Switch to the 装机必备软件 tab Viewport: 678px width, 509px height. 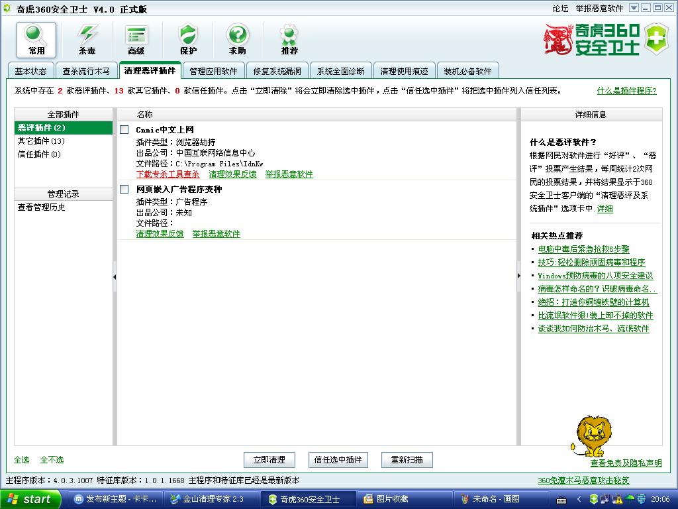pyautogui.click(x=468, y=71)
